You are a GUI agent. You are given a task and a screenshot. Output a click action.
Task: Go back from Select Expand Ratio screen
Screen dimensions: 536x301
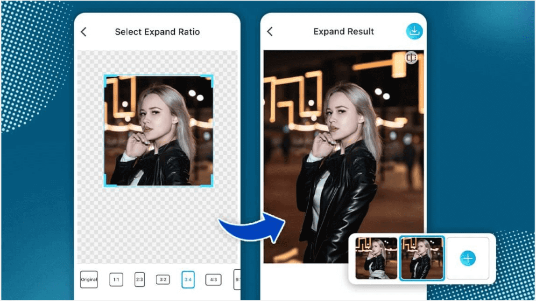tap(84, 32)
